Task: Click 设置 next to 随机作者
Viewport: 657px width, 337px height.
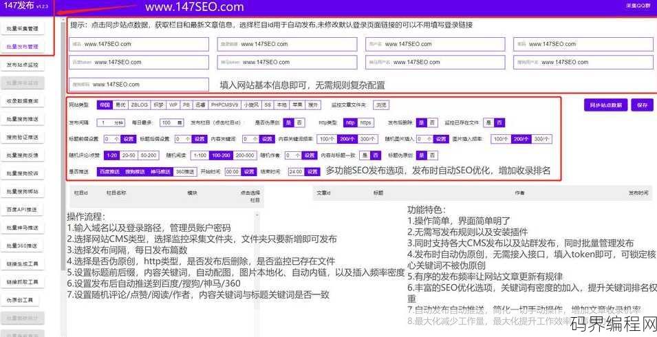Action: 309,155
